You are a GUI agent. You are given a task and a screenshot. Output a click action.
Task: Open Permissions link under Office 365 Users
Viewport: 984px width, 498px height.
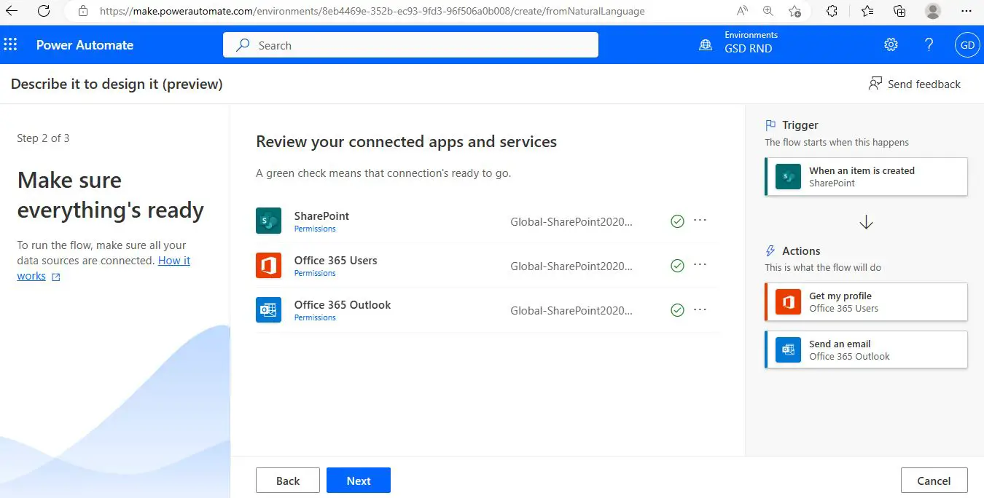[315, 273]
